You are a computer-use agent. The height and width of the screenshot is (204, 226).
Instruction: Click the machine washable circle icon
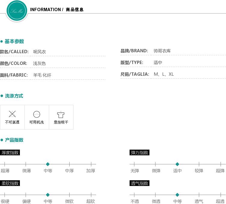(x=36, y=114)
